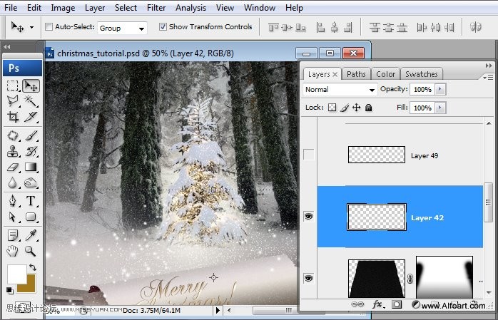Select the Zoom tool
The height and width of the screenshot is (320, 498).
tap(31, 251)
